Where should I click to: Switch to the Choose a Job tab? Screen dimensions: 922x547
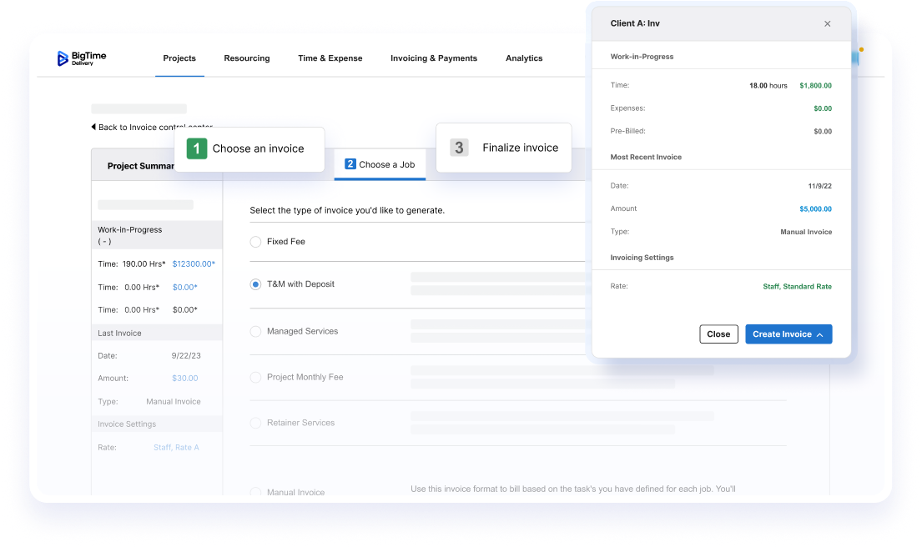click(x=380, y=164)
